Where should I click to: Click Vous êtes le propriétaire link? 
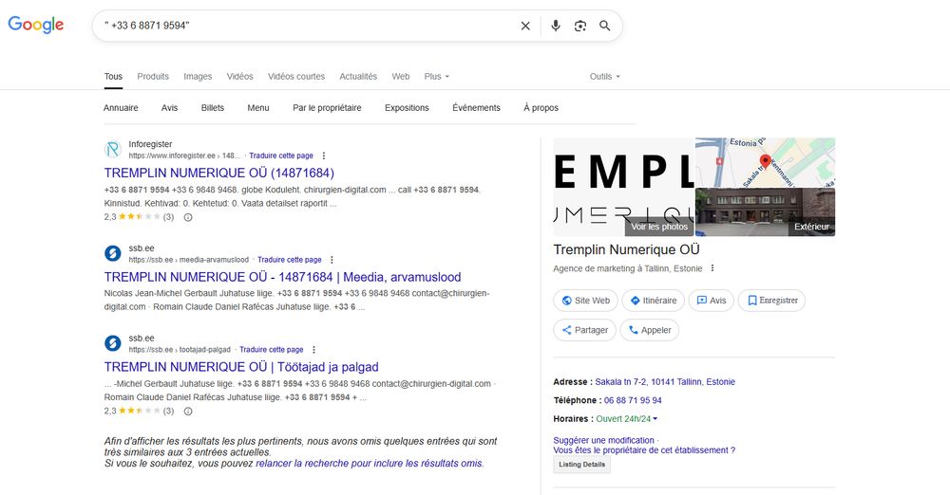pos(644,450)
